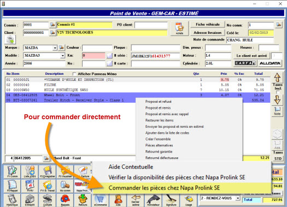The height and width of the screenshot is (207, 287).
Task: Open the F9 RV calendar icon
Action: pos(30,186)
